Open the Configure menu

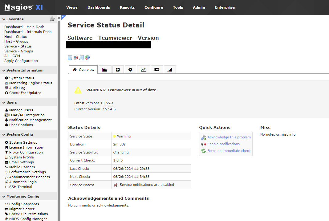click(154, 7)
